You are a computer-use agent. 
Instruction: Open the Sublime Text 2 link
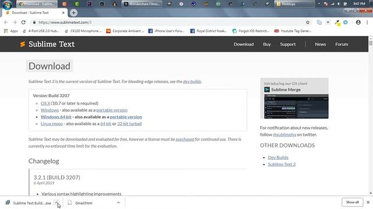(281, 164)
